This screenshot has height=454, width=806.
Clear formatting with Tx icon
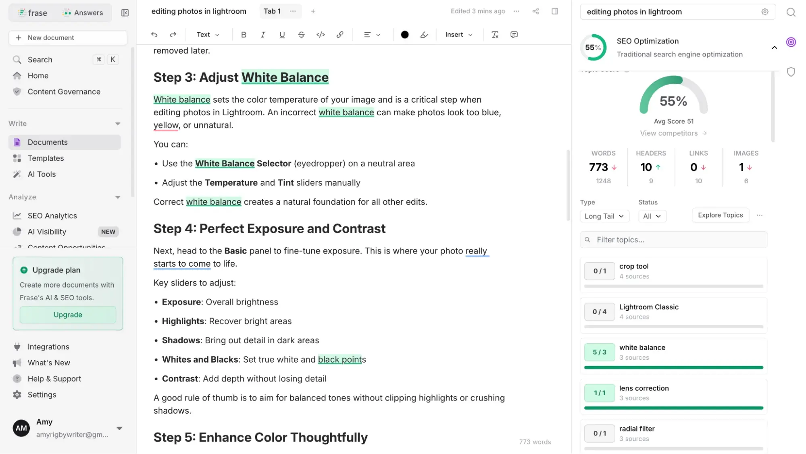tap(495, 35)
